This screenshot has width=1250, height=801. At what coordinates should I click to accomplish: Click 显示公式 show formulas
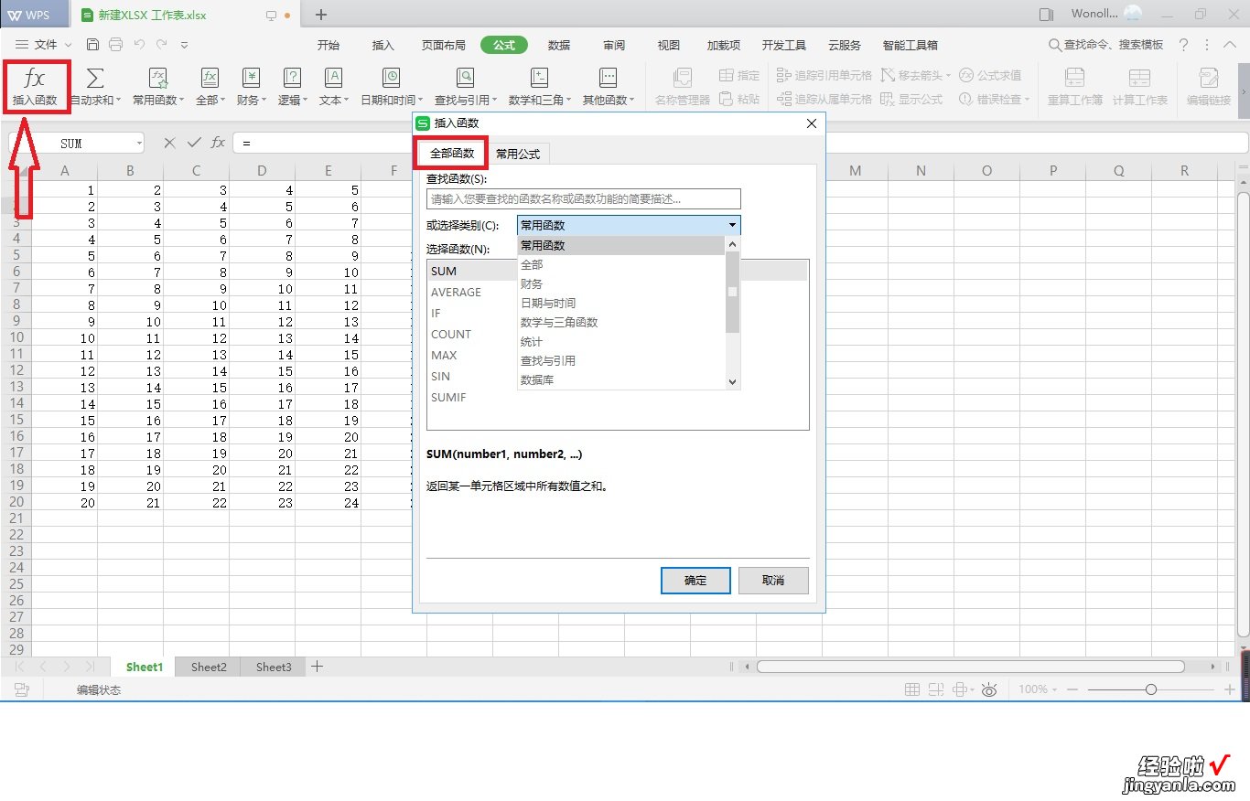pyautogui.click(x=911, y=99)
